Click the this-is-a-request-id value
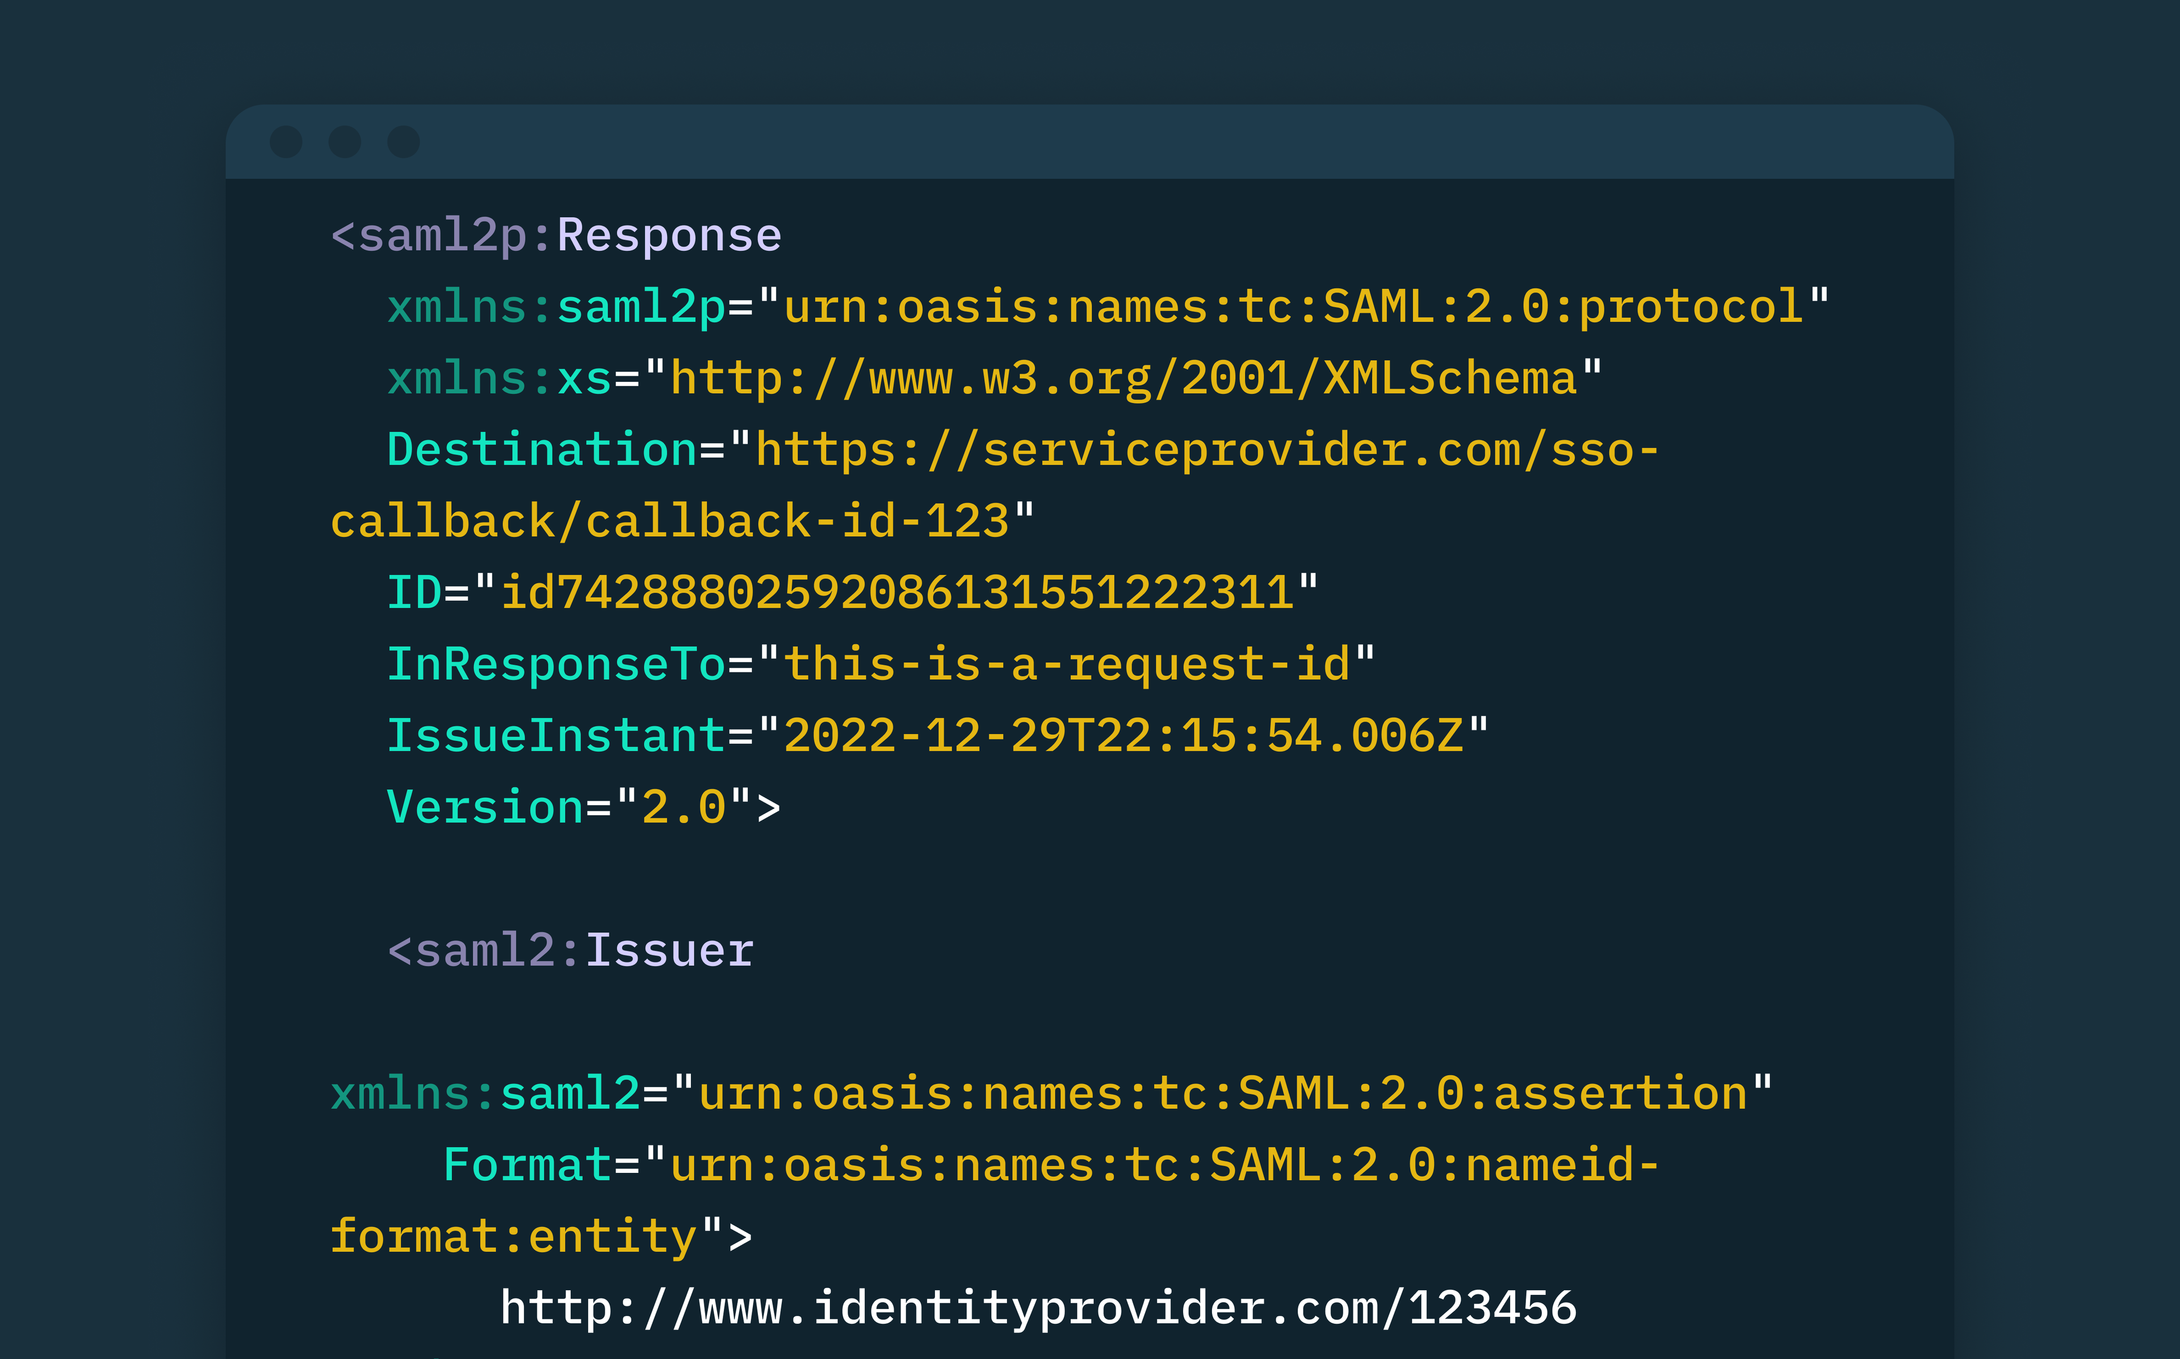This screenshot has width=2180, height=1359. pos(1066,664)
